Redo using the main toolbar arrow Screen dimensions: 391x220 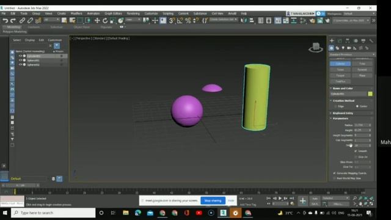coord(13,21)
